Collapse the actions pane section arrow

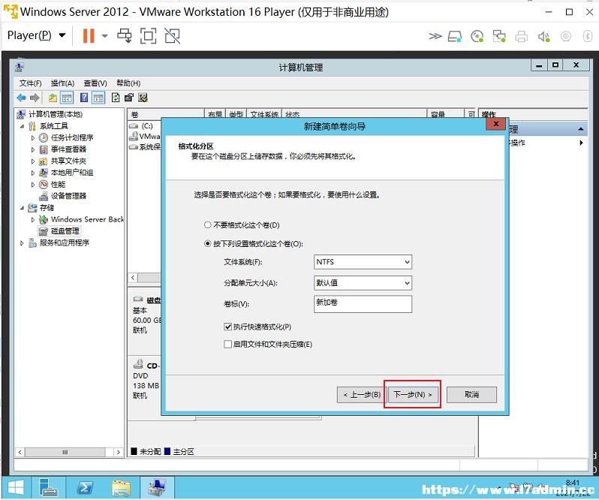(581, 129)
